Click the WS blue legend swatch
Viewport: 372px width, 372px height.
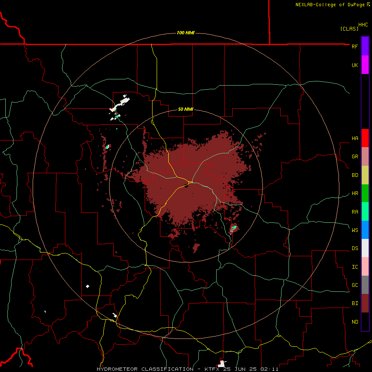[365, 230]
